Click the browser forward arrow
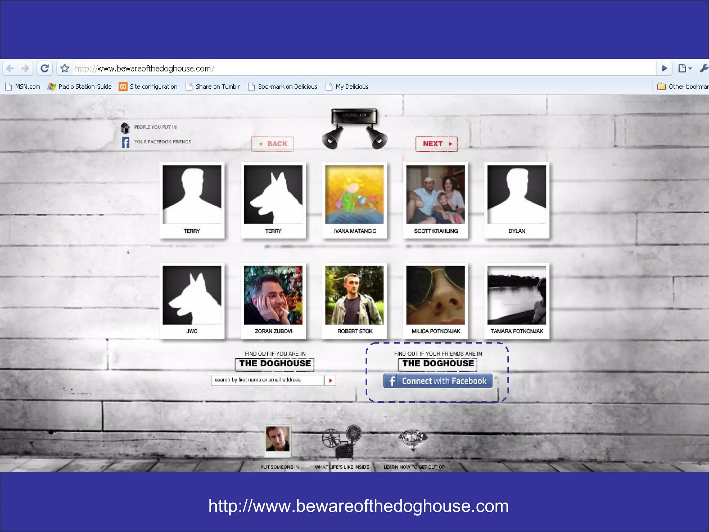The width and height of the screenshot is (709, 532). pyautogui.click(x=25, y=69)
